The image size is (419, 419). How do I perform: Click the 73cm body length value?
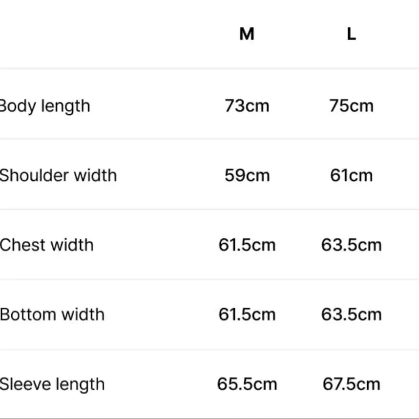point(247,106)
